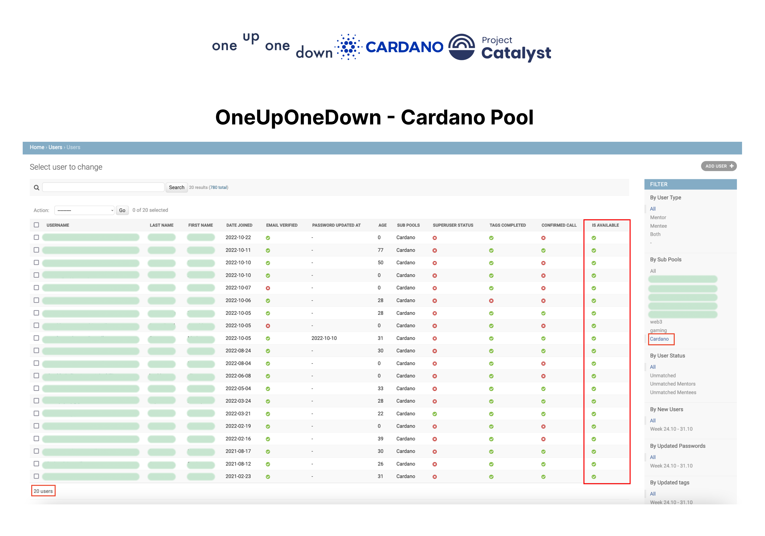Check the row joined 2022-10-22
765x536 pixels.
[36, 237]
